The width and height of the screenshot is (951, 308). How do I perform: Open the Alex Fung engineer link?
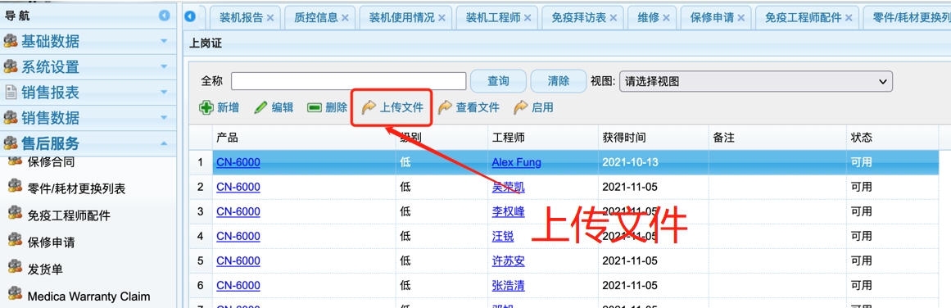[516, 162]
